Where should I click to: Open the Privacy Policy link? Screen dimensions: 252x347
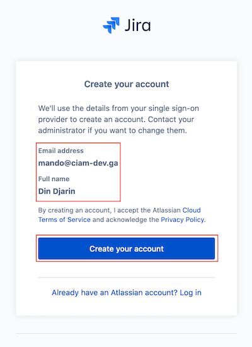pyautogui.click(x=182, y=220)
